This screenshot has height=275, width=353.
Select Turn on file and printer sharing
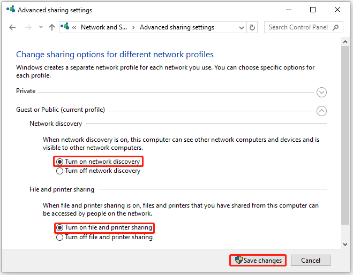(x=60, y=228)
